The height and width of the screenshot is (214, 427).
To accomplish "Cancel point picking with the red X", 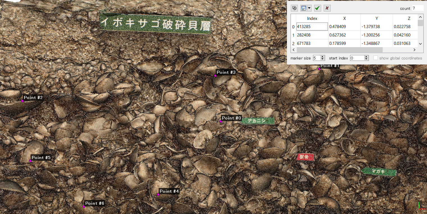I will [327, 8].
